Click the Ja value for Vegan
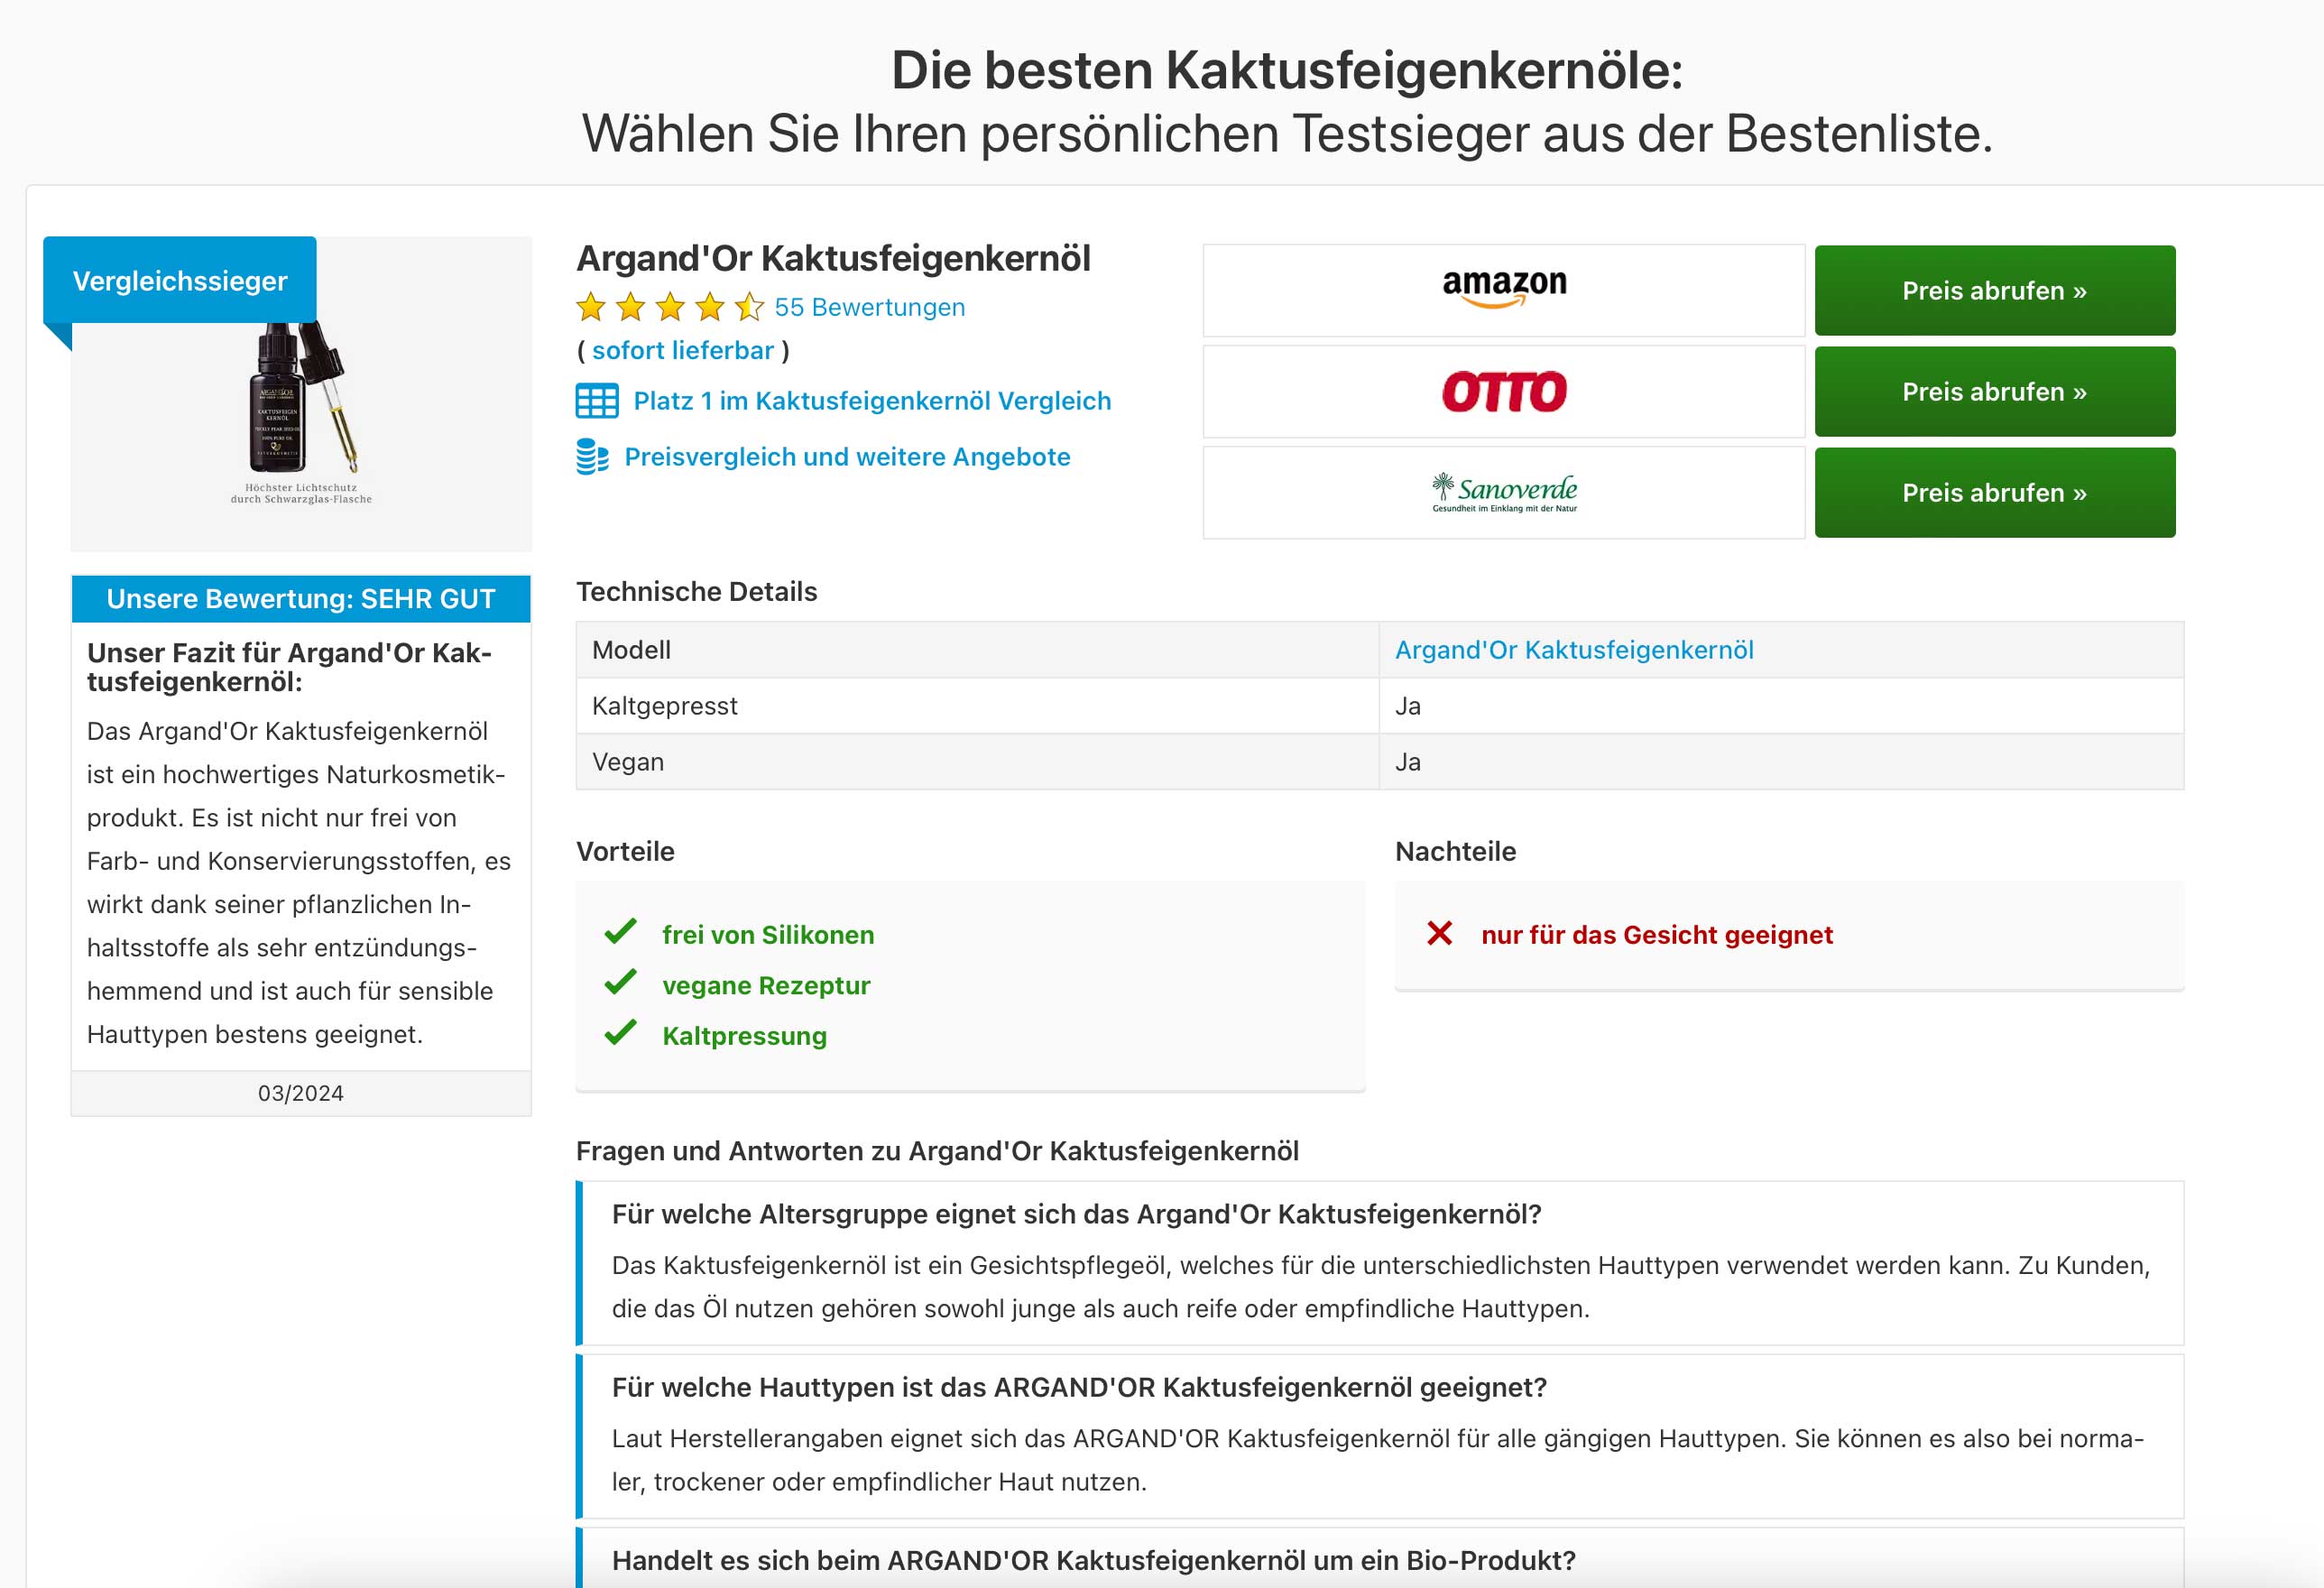Image resolution: width=2324 pixels, height=1588 pixels. point(1408,762)
